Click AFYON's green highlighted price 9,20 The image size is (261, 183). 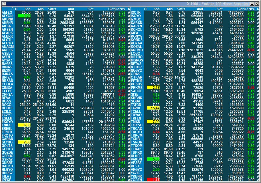tap(24, 16)
